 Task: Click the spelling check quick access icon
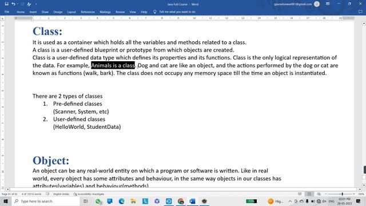pyautogui.click(x=29, y=4)
